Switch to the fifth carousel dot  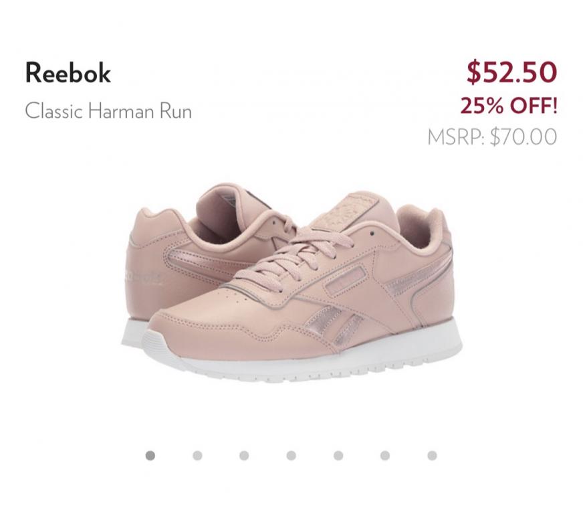(338, 456)
